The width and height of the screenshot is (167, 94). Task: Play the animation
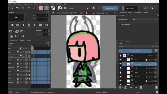click(29, 25)
